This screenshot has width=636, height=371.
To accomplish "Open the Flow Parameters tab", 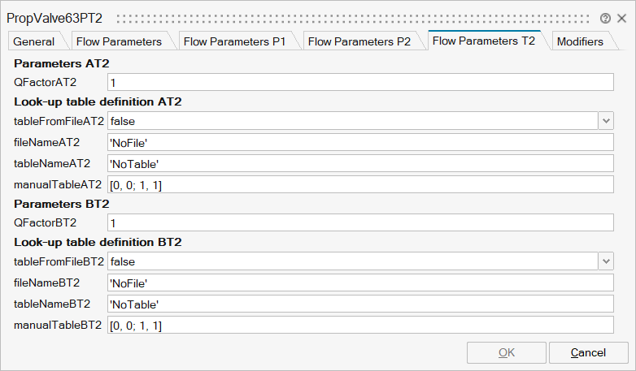I will [x=119, y=41].
